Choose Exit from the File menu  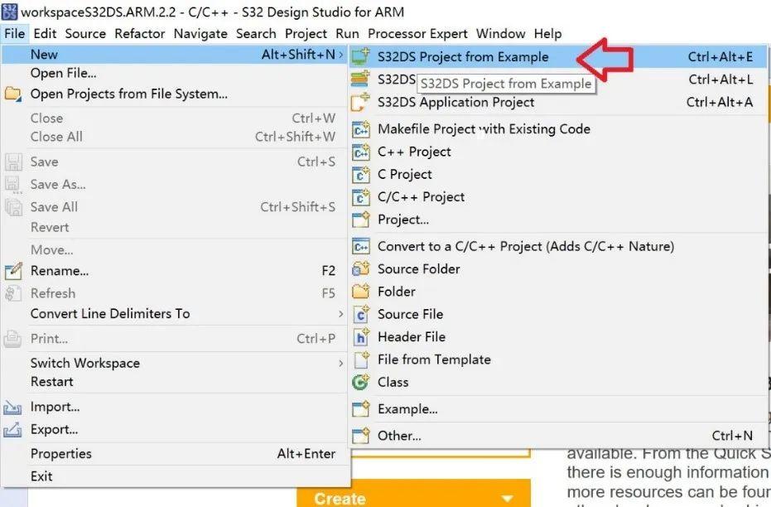tap(41, 476)
